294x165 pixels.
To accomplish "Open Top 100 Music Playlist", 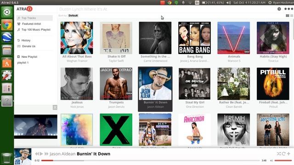I will point(34,29).
